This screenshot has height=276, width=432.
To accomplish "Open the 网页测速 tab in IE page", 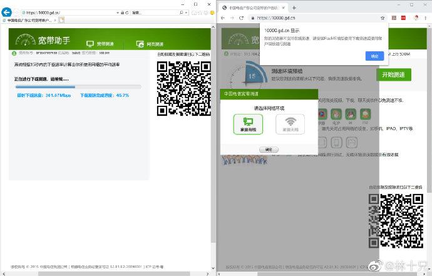I will [150, 44].
